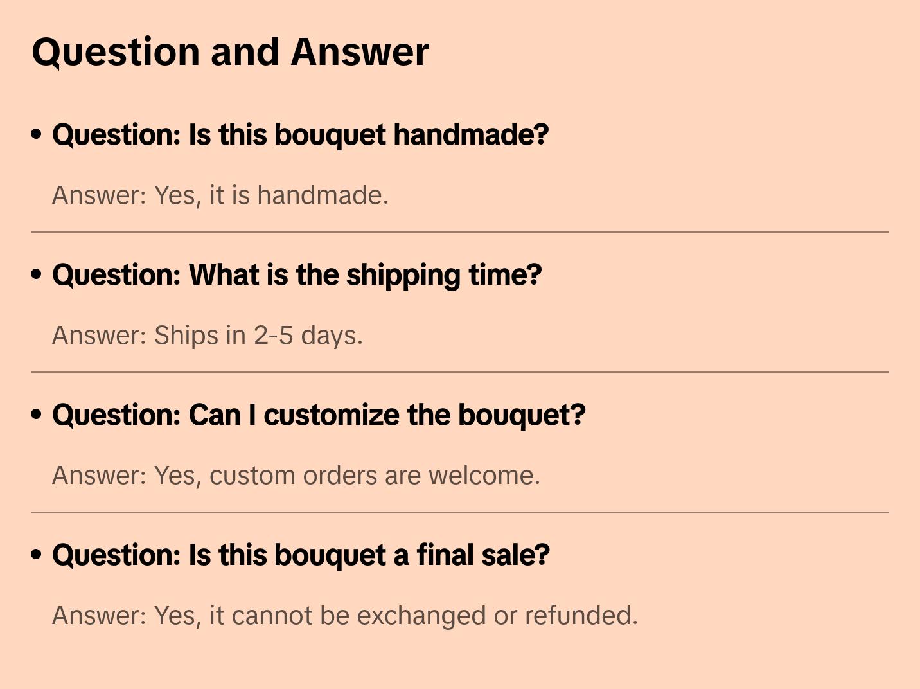This screenshot has width=920, height=689.
Task: Click the divider line below the custom orders answer
Action: pyautogui.click(x=460, y=512)
